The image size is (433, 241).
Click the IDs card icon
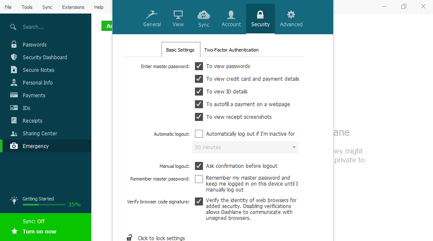coord(14,108)
